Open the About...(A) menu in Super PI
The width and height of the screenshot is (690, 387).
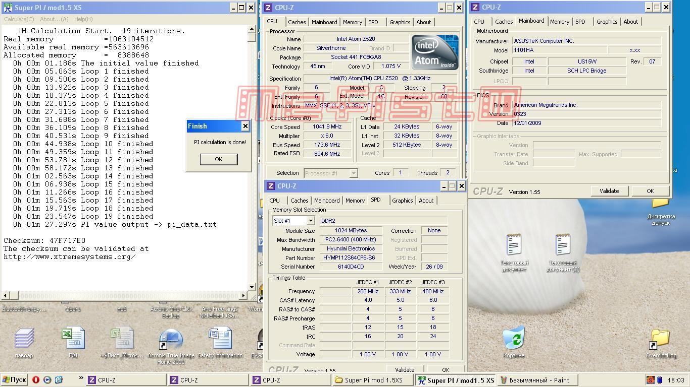tap(54, 19)
